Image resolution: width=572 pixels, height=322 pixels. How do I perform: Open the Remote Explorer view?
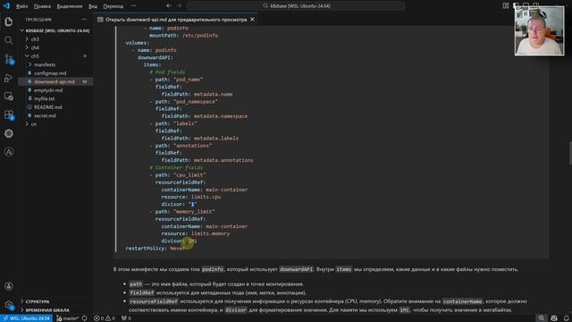pos(9,97)
